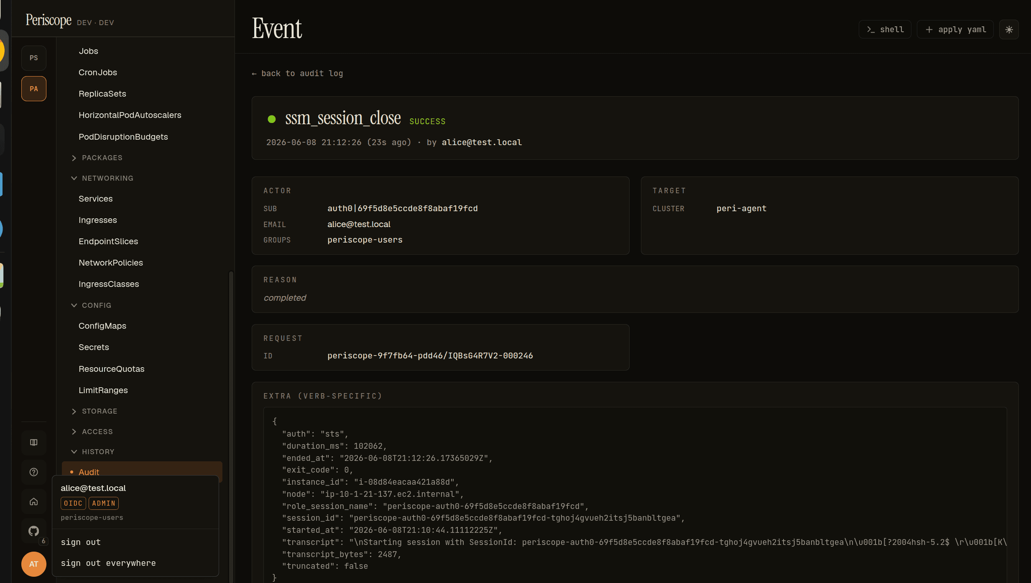Select the Audit history item
Screen dimensions: 1031x583
pos(142,468)
